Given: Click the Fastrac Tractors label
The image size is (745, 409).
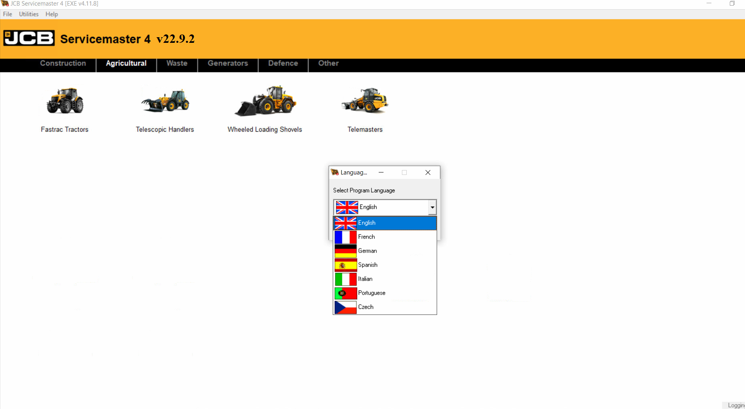Looking at the screenshot, I should [64, 129].
